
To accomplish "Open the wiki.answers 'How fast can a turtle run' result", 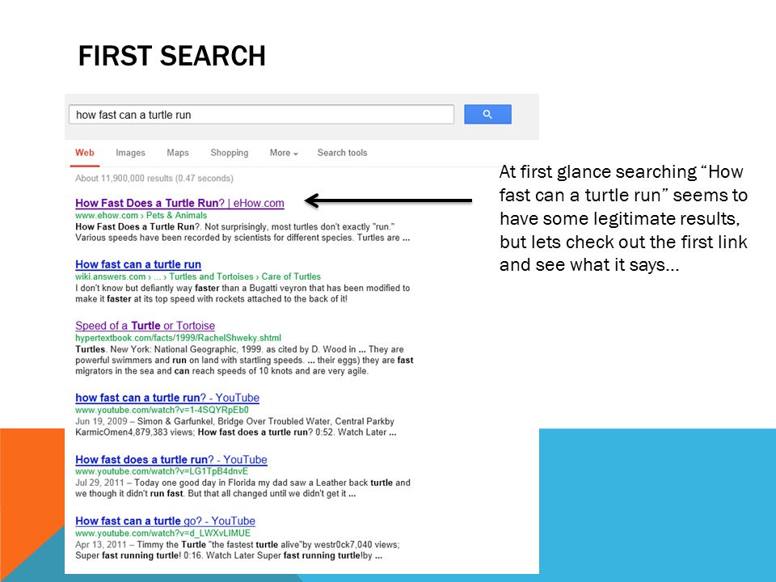I will [138, 264].
